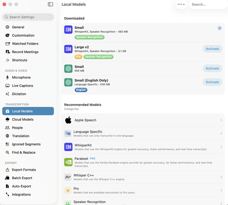Viewport: 228px width, 205px height.
Task: Expand the Apple Speech category chevron
Action: coord(221,120)
